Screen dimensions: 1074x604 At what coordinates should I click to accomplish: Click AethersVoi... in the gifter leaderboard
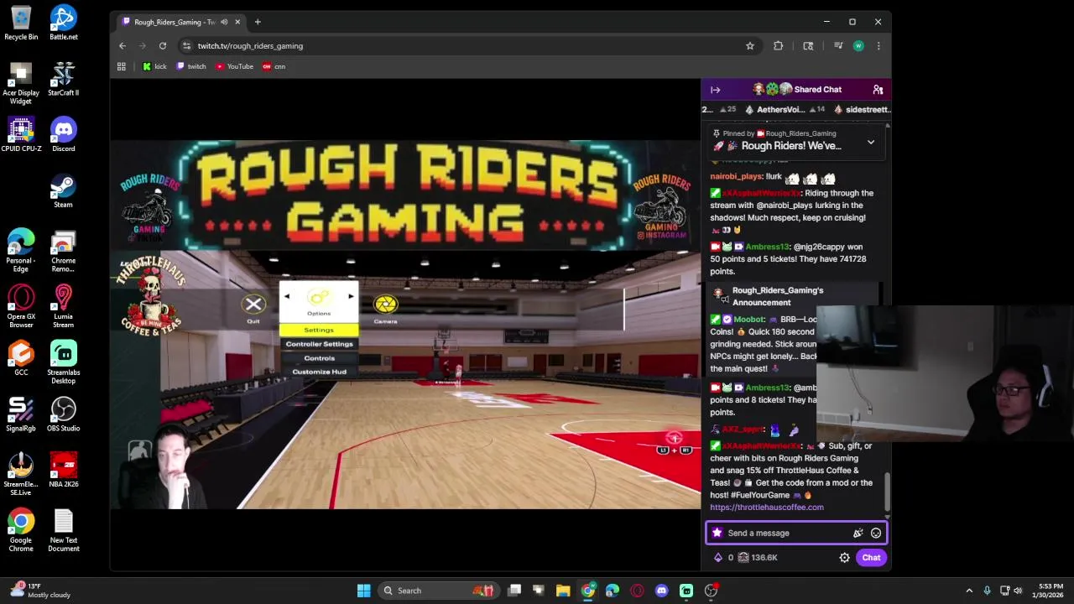tap(780, 110)
